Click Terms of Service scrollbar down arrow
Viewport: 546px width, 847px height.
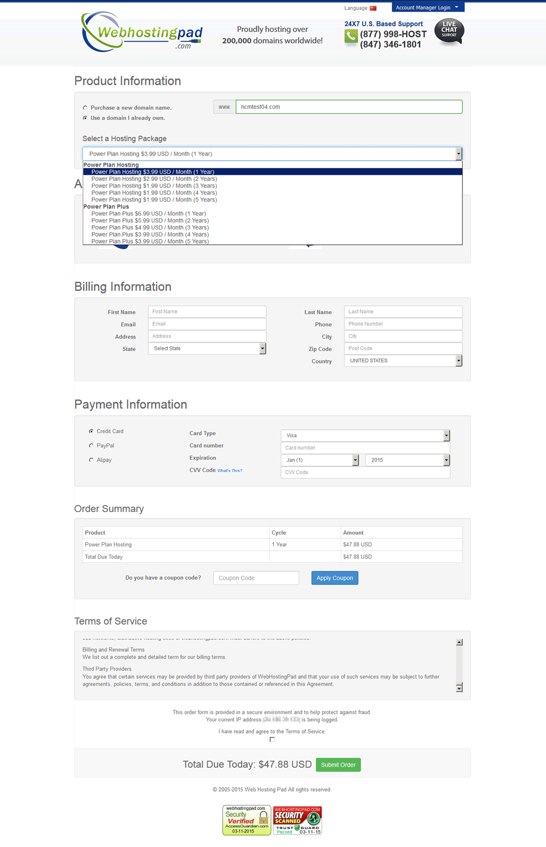click(x=458, y=688)
